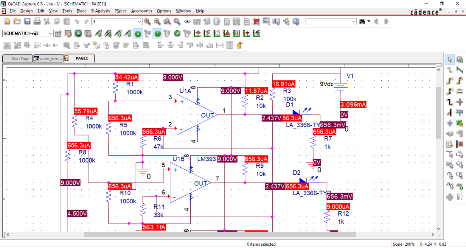Click the 84.42uA current label near R1
466x248 pixels.
tap(127, 77)
